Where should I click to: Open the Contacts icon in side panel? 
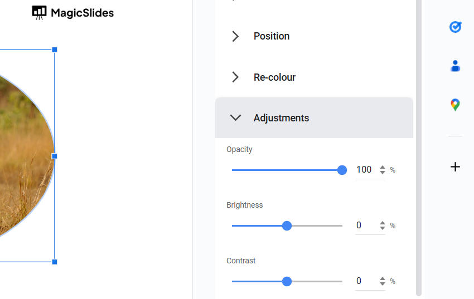(x=455, y=66)
